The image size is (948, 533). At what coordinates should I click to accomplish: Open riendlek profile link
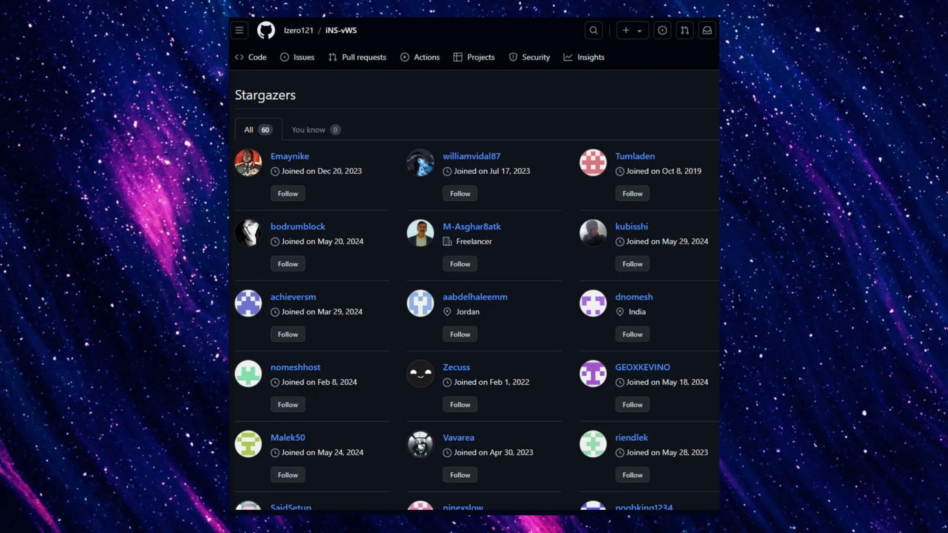pos(631,438)
